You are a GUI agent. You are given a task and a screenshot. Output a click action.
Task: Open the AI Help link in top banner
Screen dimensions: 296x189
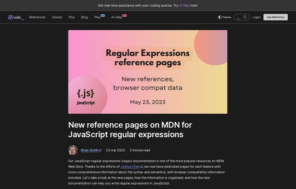[x=184, y=5]
